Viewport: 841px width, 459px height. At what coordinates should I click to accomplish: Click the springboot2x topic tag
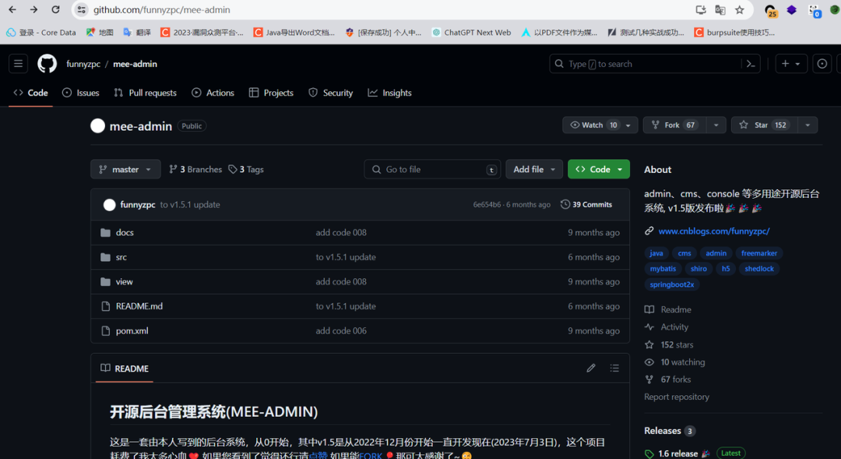(x=672, y=284)
